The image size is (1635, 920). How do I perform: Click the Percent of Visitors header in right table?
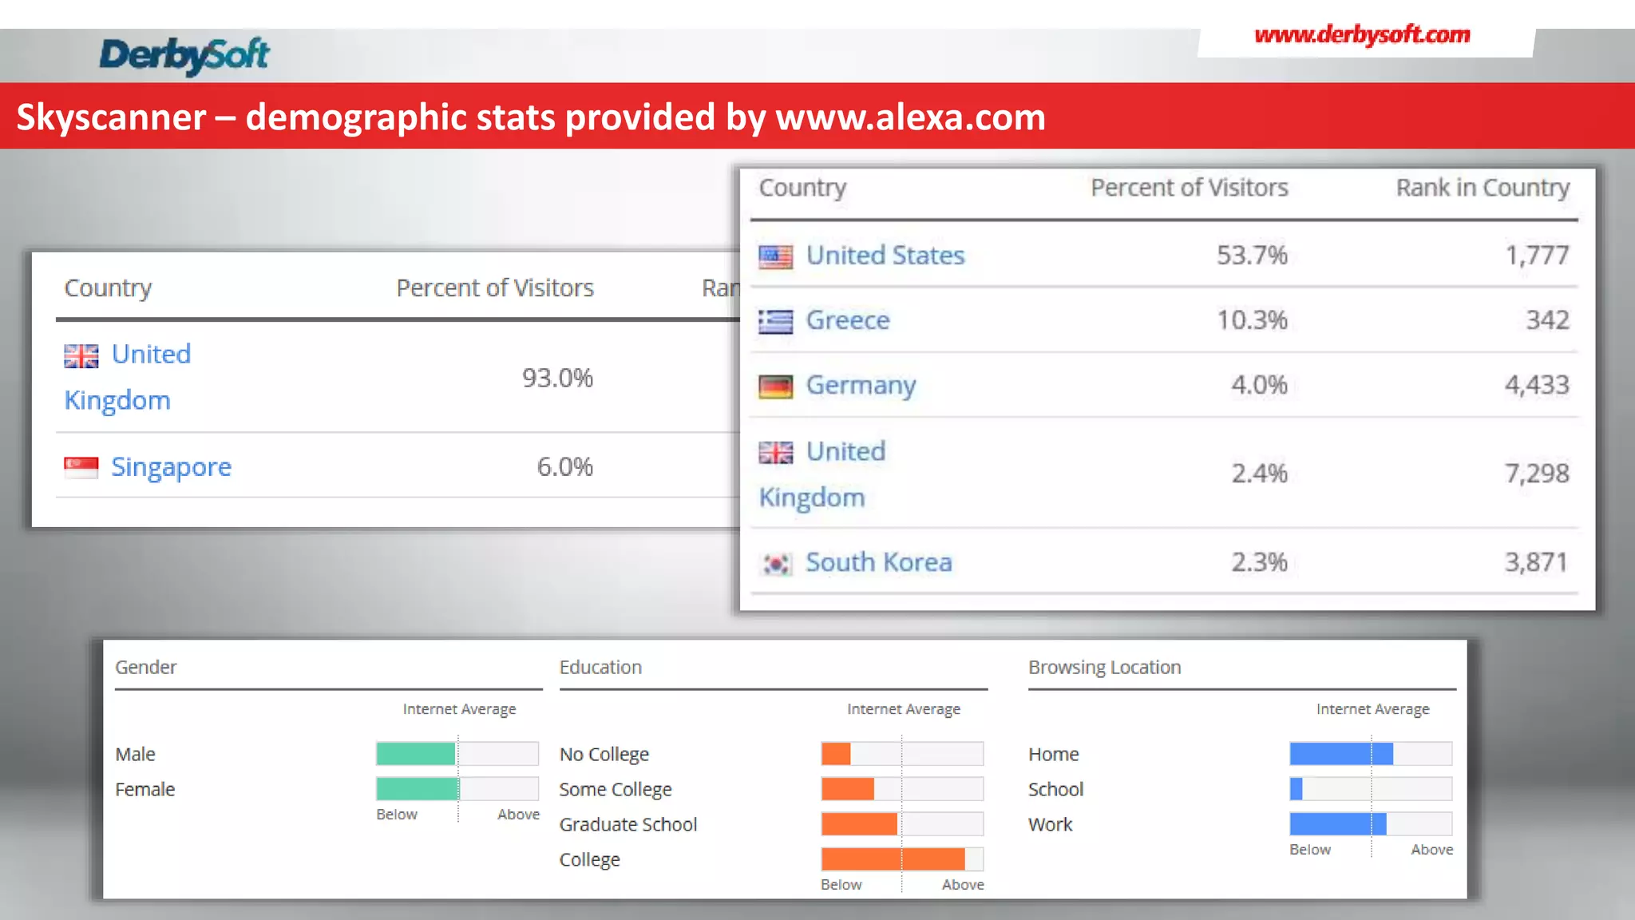coord(1190,188)
